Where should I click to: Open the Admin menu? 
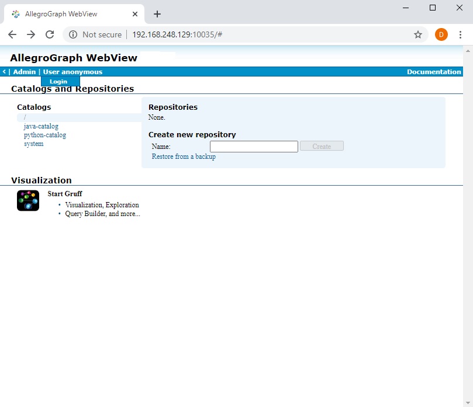[x=24, y=72]
